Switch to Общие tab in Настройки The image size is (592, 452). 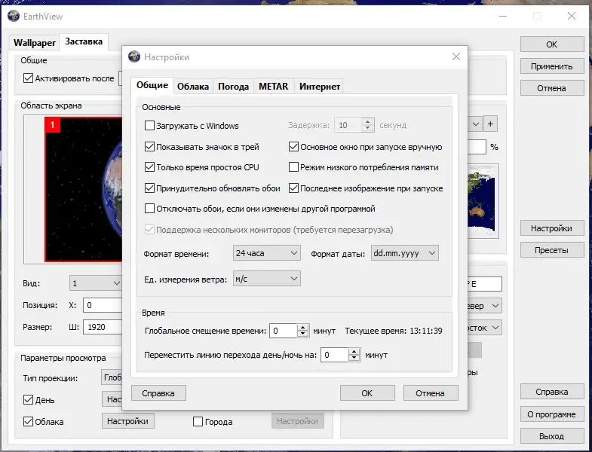pyautogui.click(x=152, y=85)
